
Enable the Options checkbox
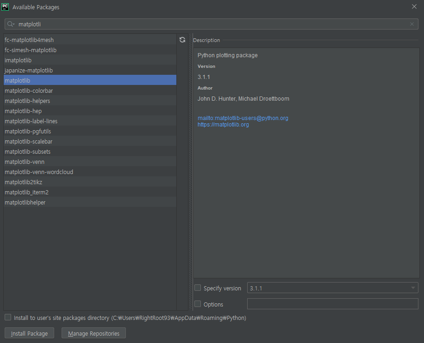tap(198, 304)
